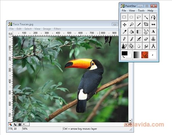This screenshot has height=135, width=172.
Task: Select the color palette tool
Action: 131,46
